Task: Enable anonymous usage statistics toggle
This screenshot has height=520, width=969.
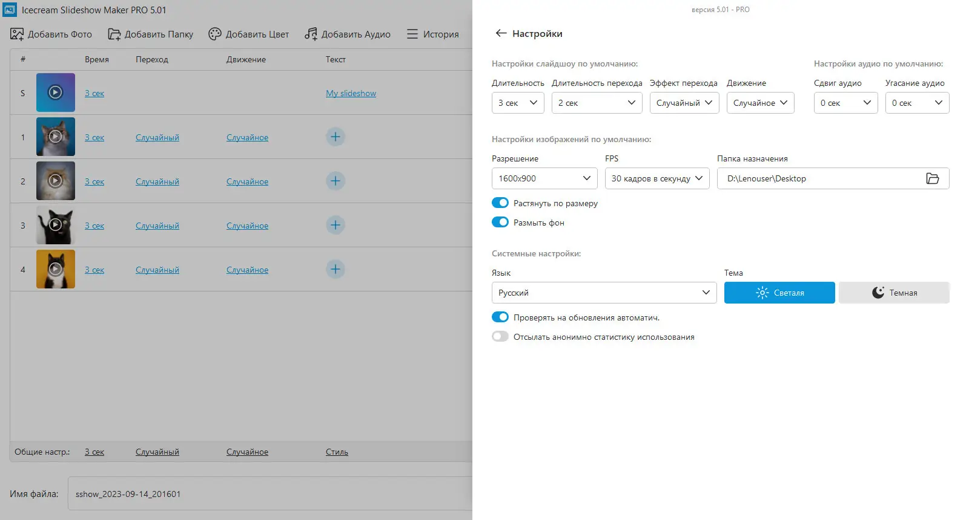Action: (500, 336)
